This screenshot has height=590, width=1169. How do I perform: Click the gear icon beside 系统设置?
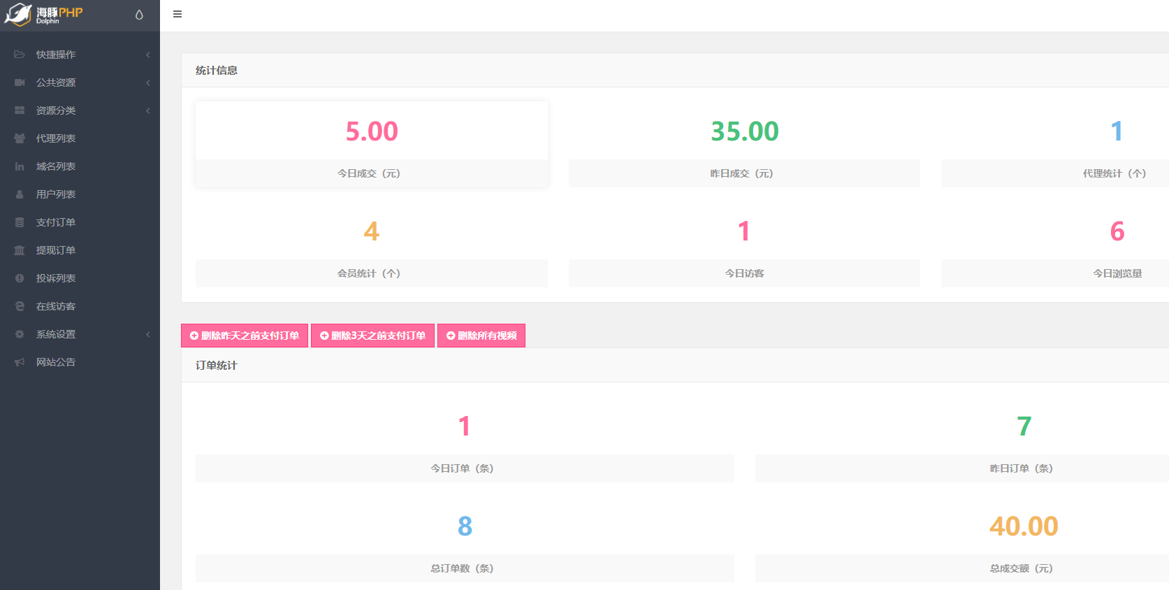[x=20, y=334]
